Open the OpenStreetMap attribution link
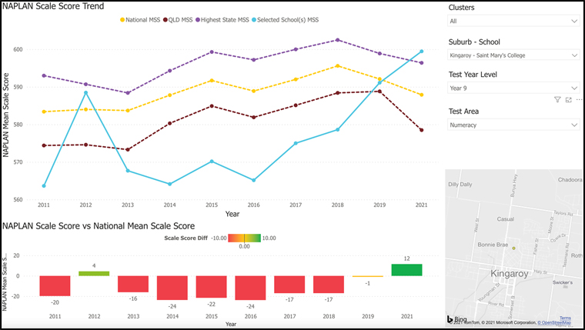Screen dimensions: 585x330 coord(560,323)
